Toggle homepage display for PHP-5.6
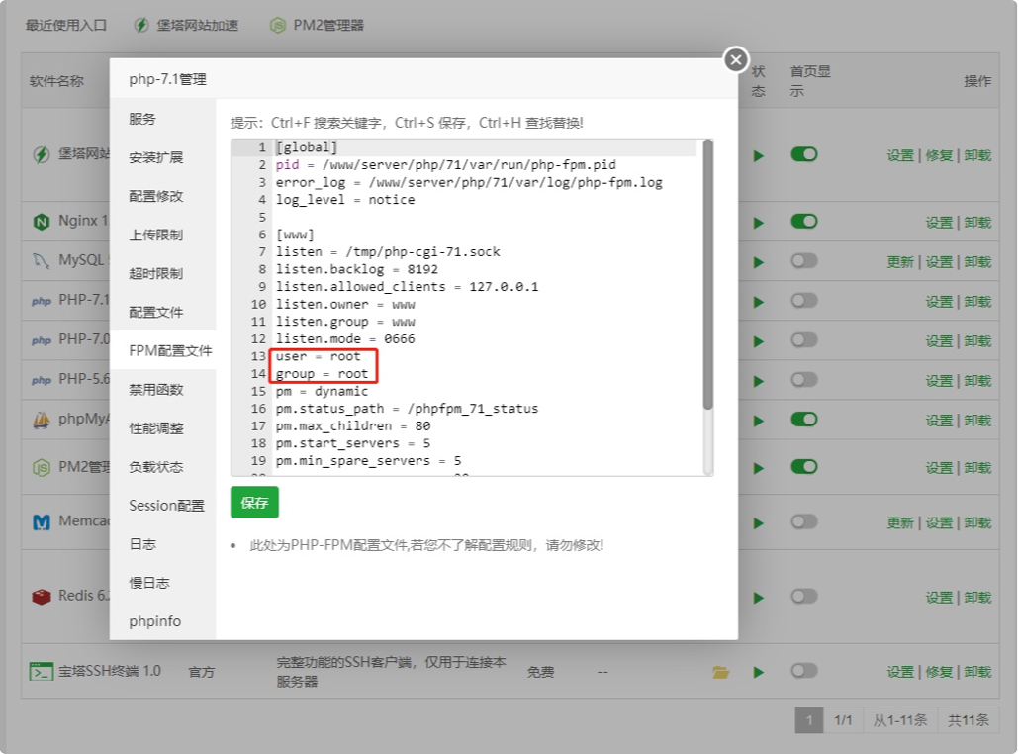 click(804, 380)
